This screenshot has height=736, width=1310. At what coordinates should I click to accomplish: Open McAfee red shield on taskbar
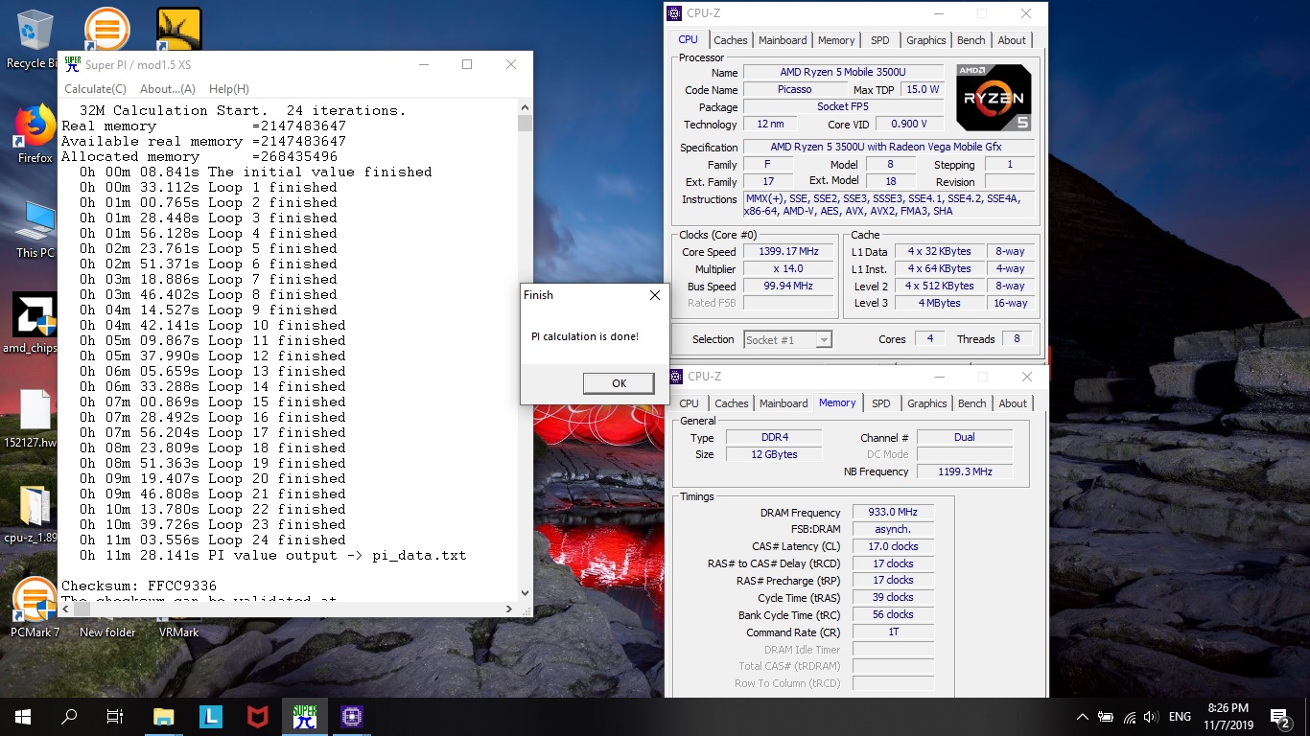point(257,716)
